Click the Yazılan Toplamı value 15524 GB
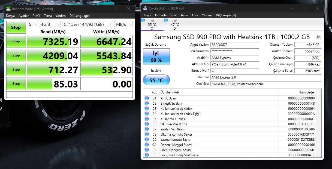Image resolution: width=332 pixels, height=169 pixels. coord(308,51)
